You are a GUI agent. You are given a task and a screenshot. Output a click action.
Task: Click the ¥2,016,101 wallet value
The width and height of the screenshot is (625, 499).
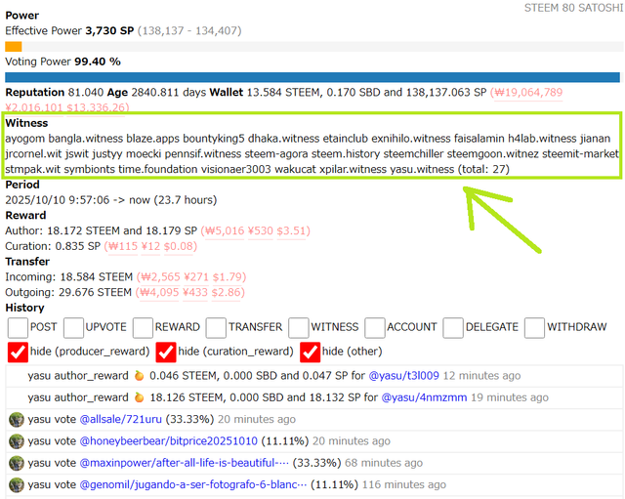tap(34, 108)
